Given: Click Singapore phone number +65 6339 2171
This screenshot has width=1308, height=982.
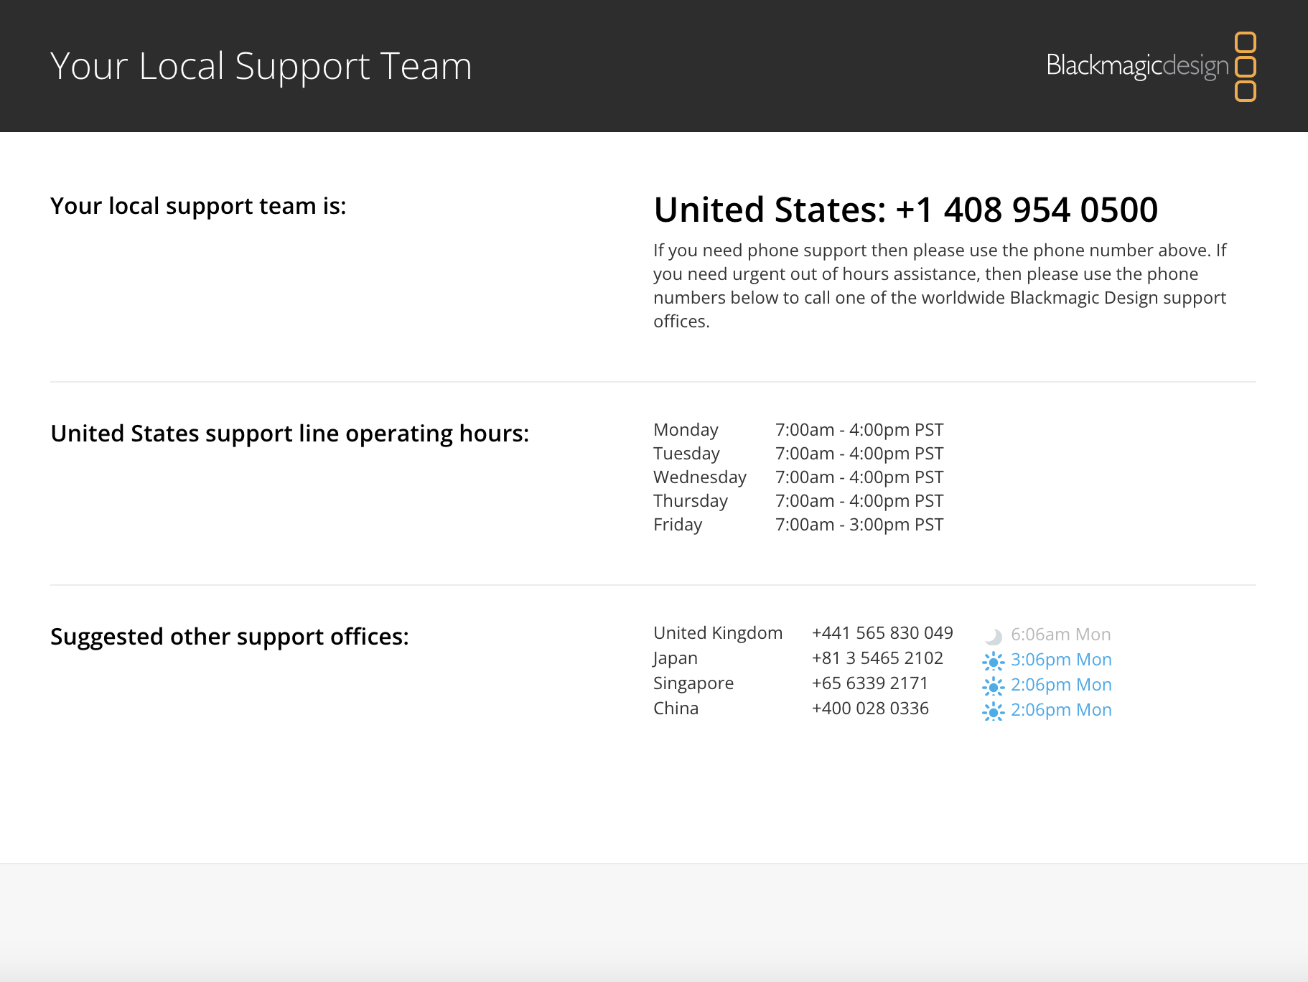Looking at the screenshot, I should pyautogui.click(x=870, y=683).
